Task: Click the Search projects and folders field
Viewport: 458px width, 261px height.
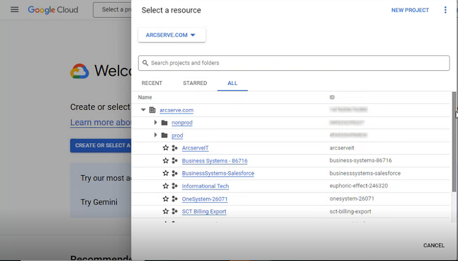Action: [x=294, y=63]
